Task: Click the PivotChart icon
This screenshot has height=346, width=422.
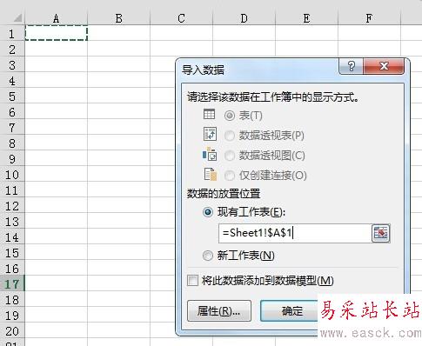Action: pyautogui.click(x=210, y=154)
